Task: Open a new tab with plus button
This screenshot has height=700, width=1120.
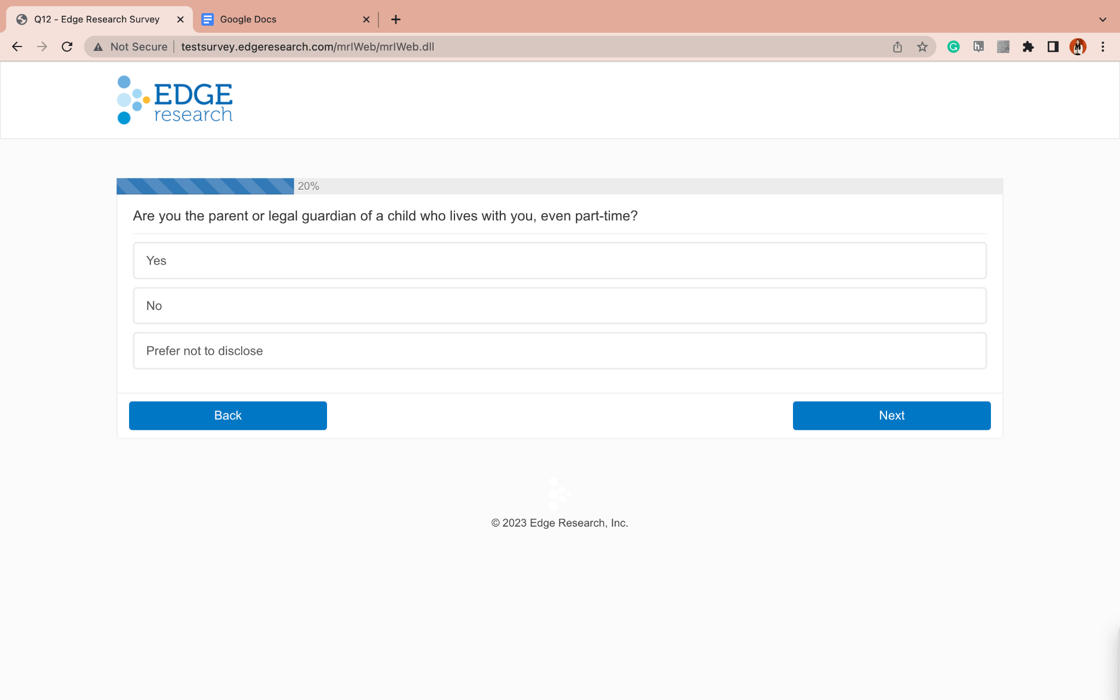Action: [396, 20]
